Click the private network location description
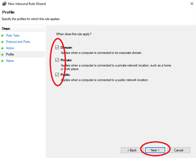Image resolution: width=196 pixels, height=158 pixels. [116, 67]
